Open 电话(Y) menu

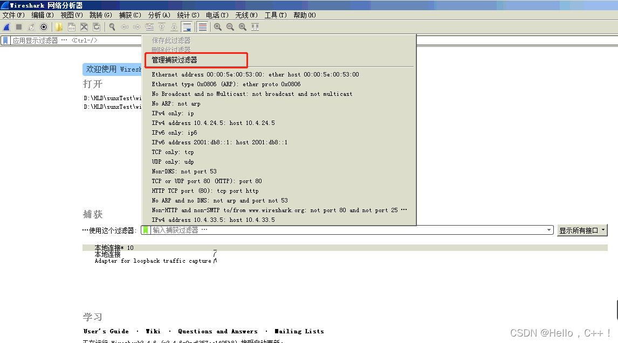click(217, 15)
